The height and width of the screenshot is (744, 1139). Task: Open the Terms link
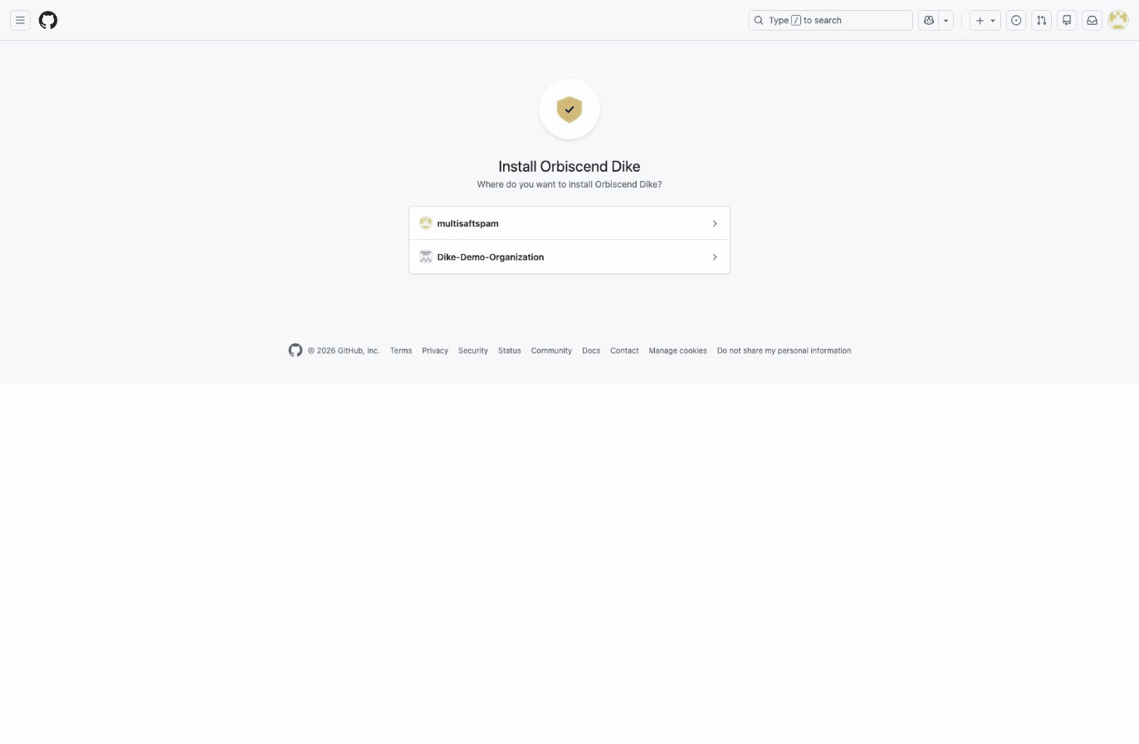click(401, 350)
